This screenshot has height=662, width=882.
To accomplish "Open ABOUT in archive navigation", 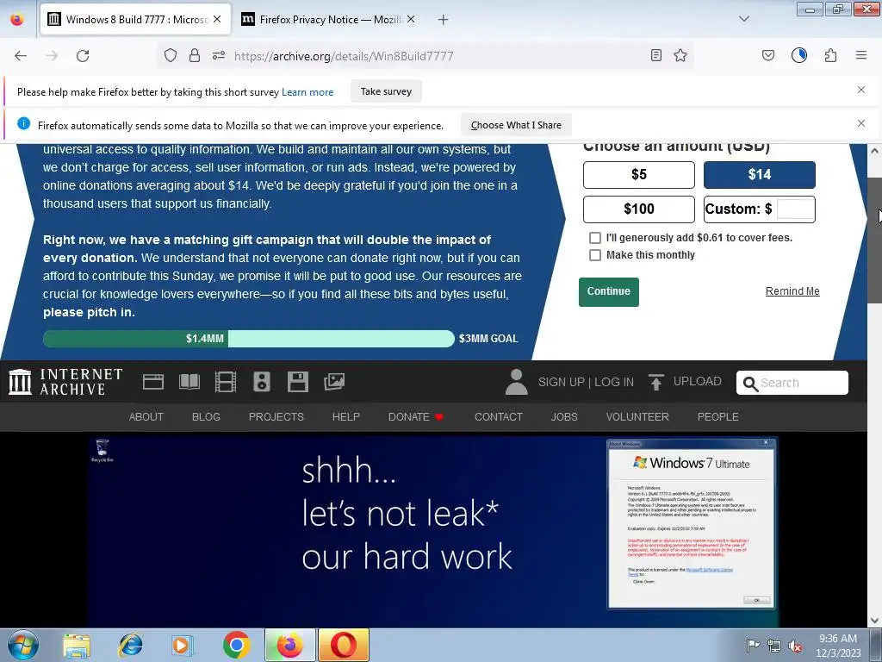I will [x=146, y=416].
